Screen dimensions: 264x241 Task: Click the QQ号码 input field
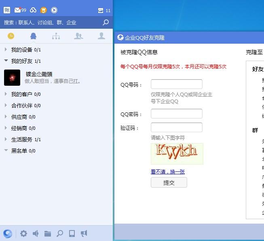[176, 84]
